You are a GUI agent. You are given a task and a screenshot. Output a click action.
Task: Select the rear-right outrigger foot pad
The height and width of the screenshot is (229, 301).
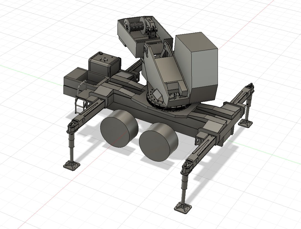tap(246, 123)
